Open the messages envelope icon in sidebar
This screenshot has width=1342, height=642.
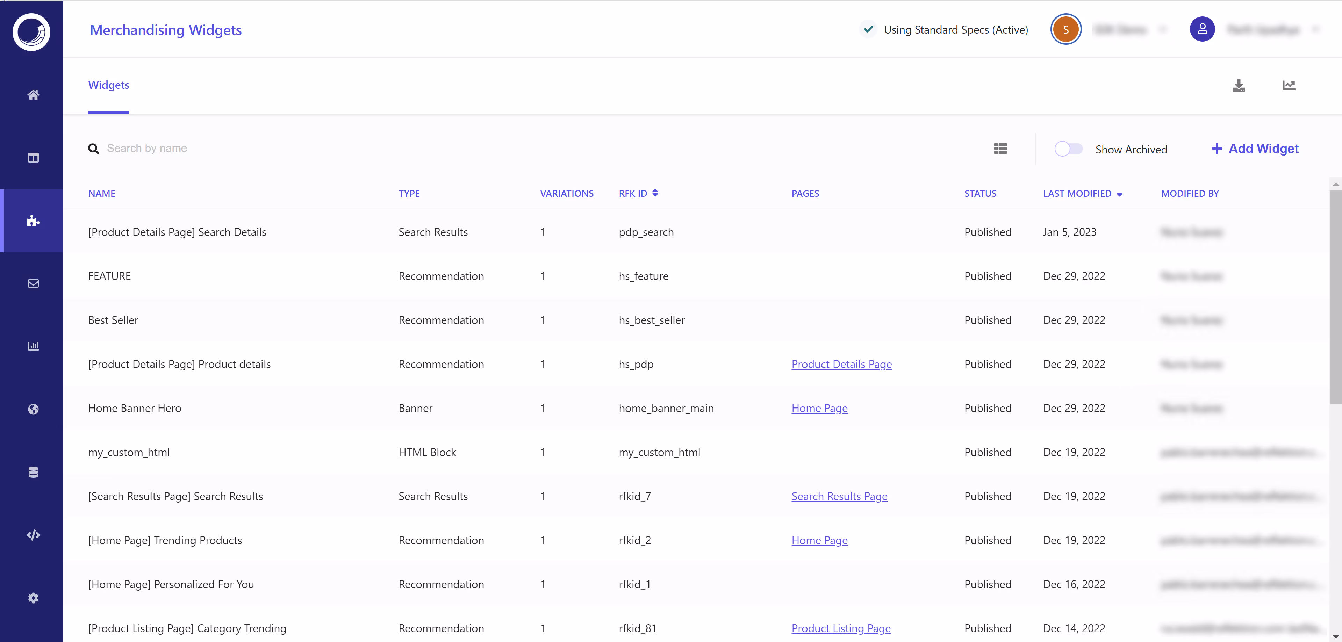click(x=32, y=283)
